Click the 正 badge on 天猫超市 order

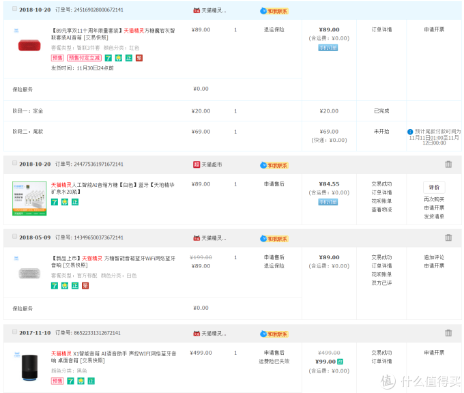pyautogui.click(x=75, y=202)
